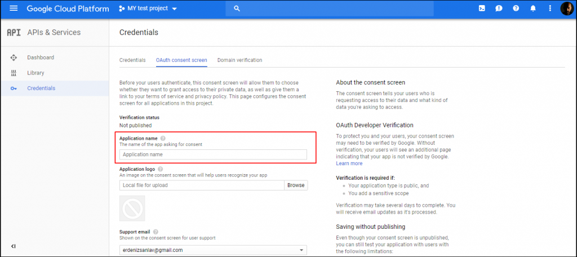
Task: Go to Dashboard in sidebar
Action: coord(41,57)
